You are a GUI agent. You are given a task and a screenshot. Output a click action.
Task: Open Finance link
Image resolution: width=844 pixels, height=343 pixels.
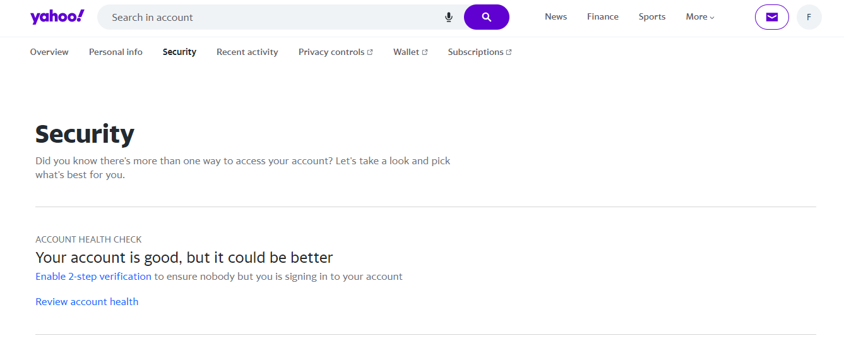point(603,17)
